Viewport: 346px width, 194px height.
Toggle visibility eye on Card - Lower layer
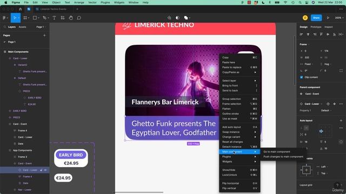[x=45, y=170]
